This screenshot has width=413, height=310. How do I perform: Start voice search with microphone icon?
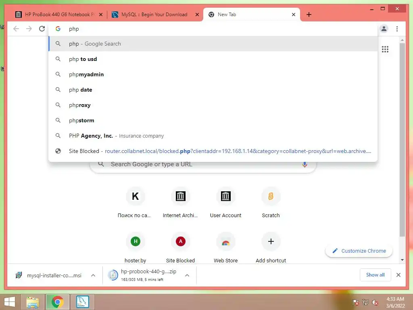point(305,164)
